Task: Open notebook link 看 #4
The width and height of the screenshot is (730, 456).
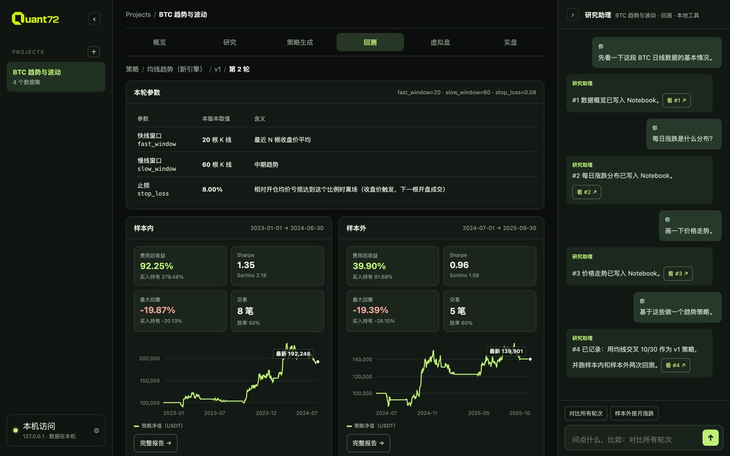Action: click(675, 365)
